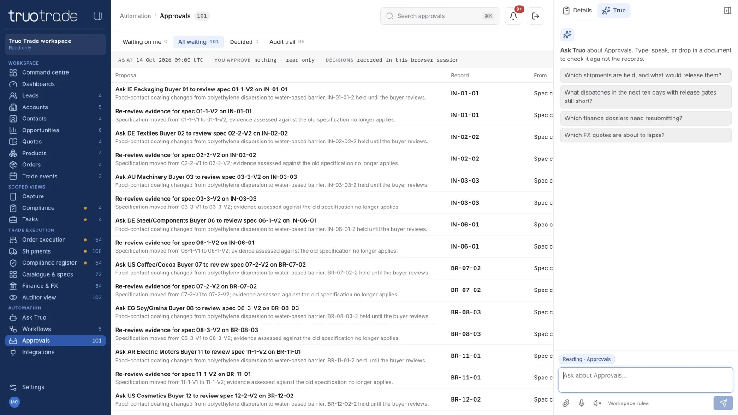Open the Audit trail tab
This screenshot has height=415, width=738.
287,42
